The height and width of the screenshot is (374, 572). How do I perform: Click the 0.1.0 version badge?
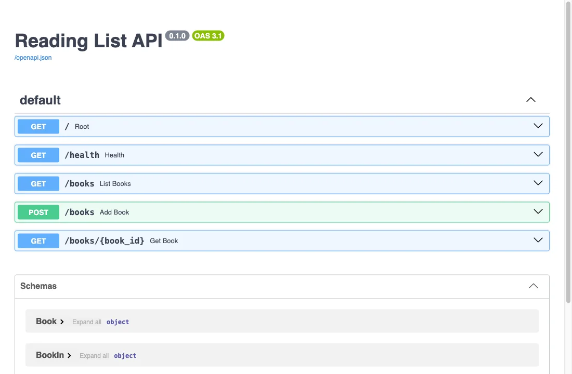(x=177, y=36)
